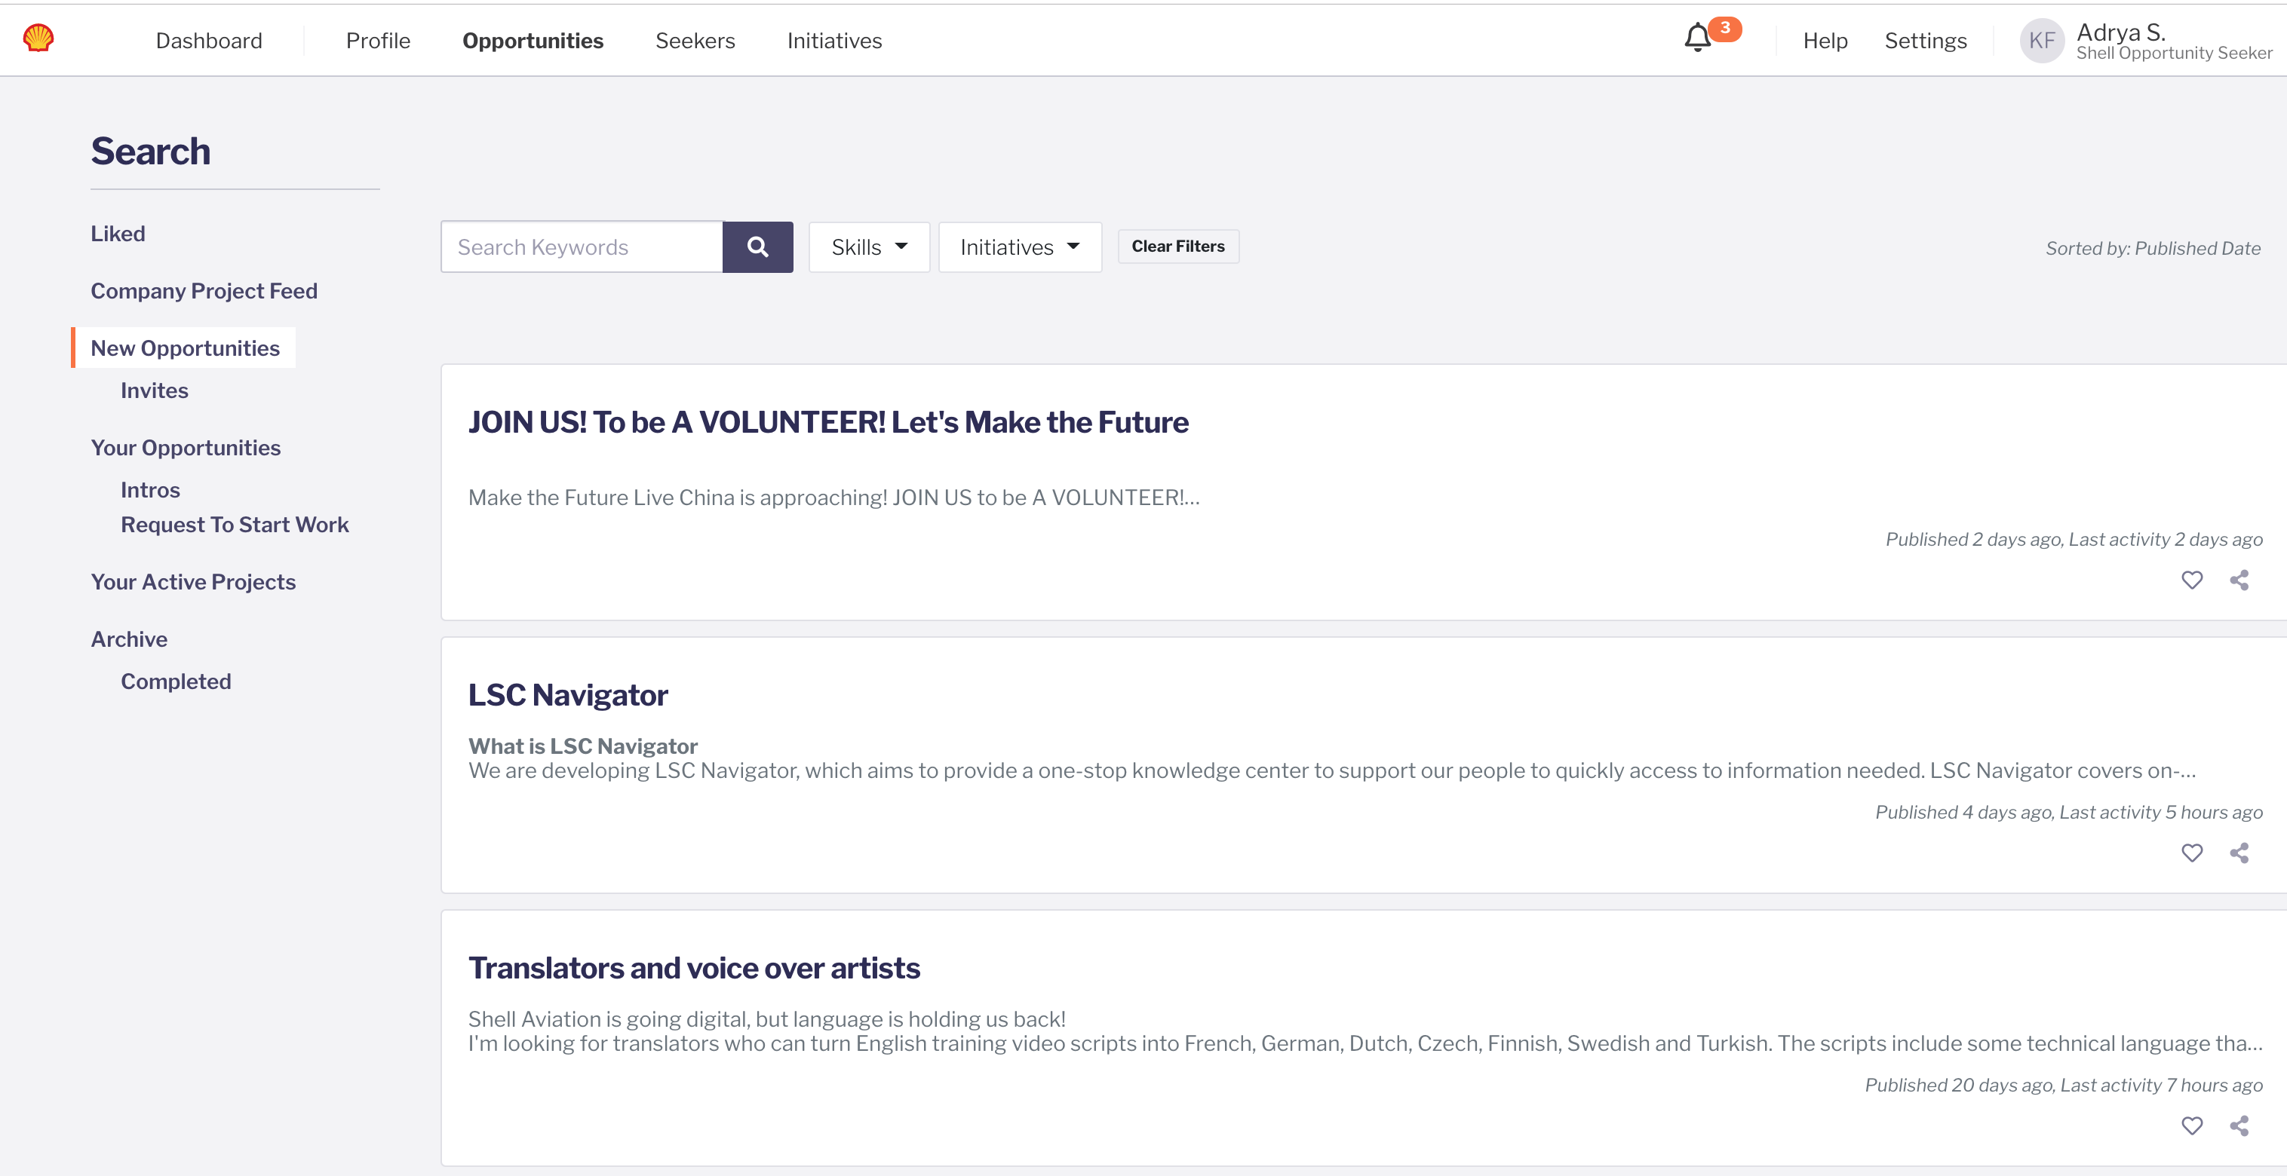Click inside the Search Keywords field
Image resolution: width=2287 pixels, height=1176 pixels.
[x=582, y=247]
